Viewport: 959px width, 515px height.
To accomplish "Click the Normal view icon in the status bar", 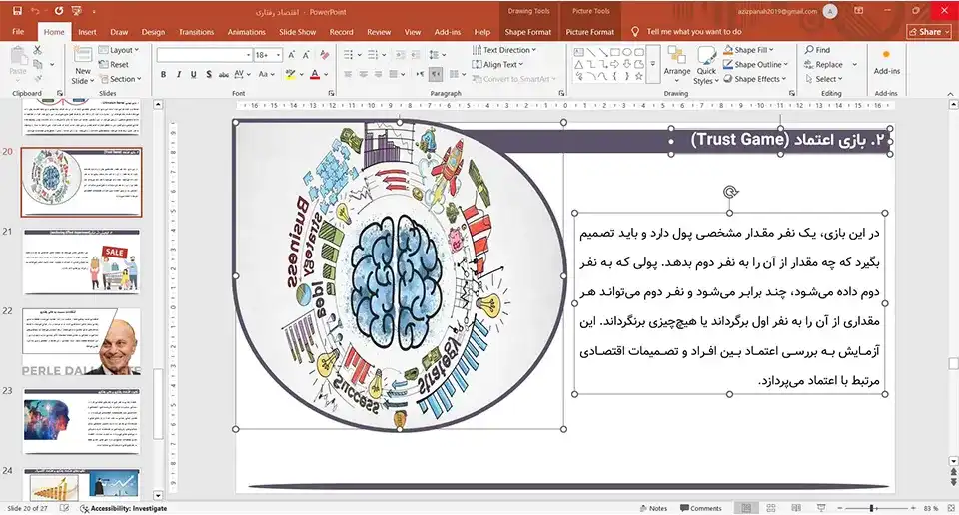I will click(x=746, y=508).
